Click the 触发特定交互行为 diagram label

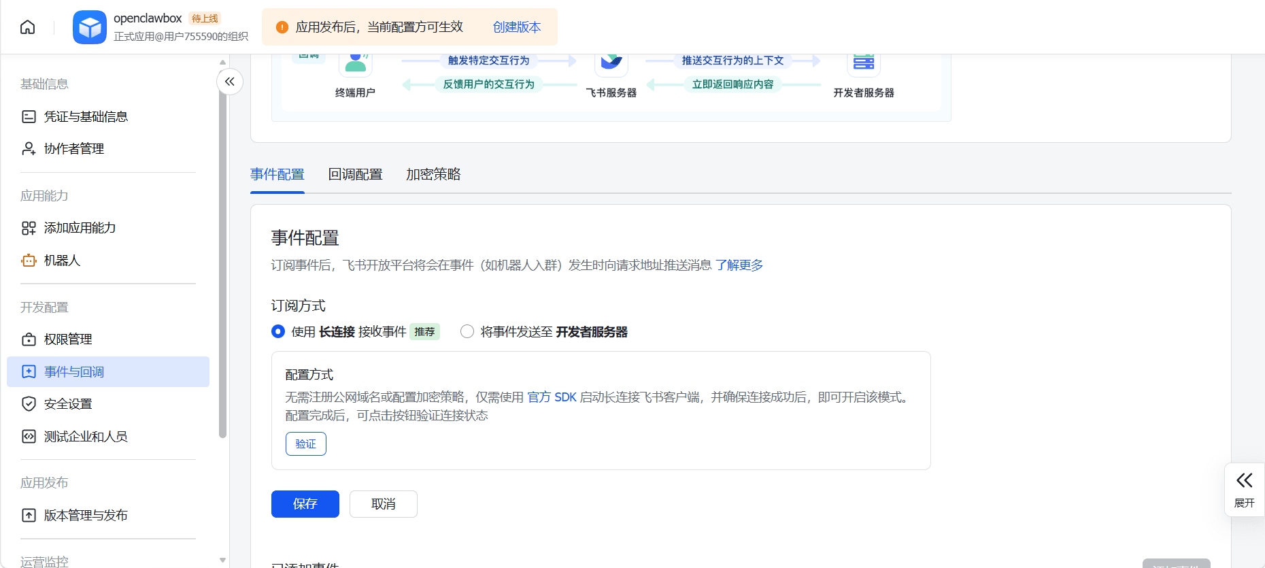click(488, 61)
